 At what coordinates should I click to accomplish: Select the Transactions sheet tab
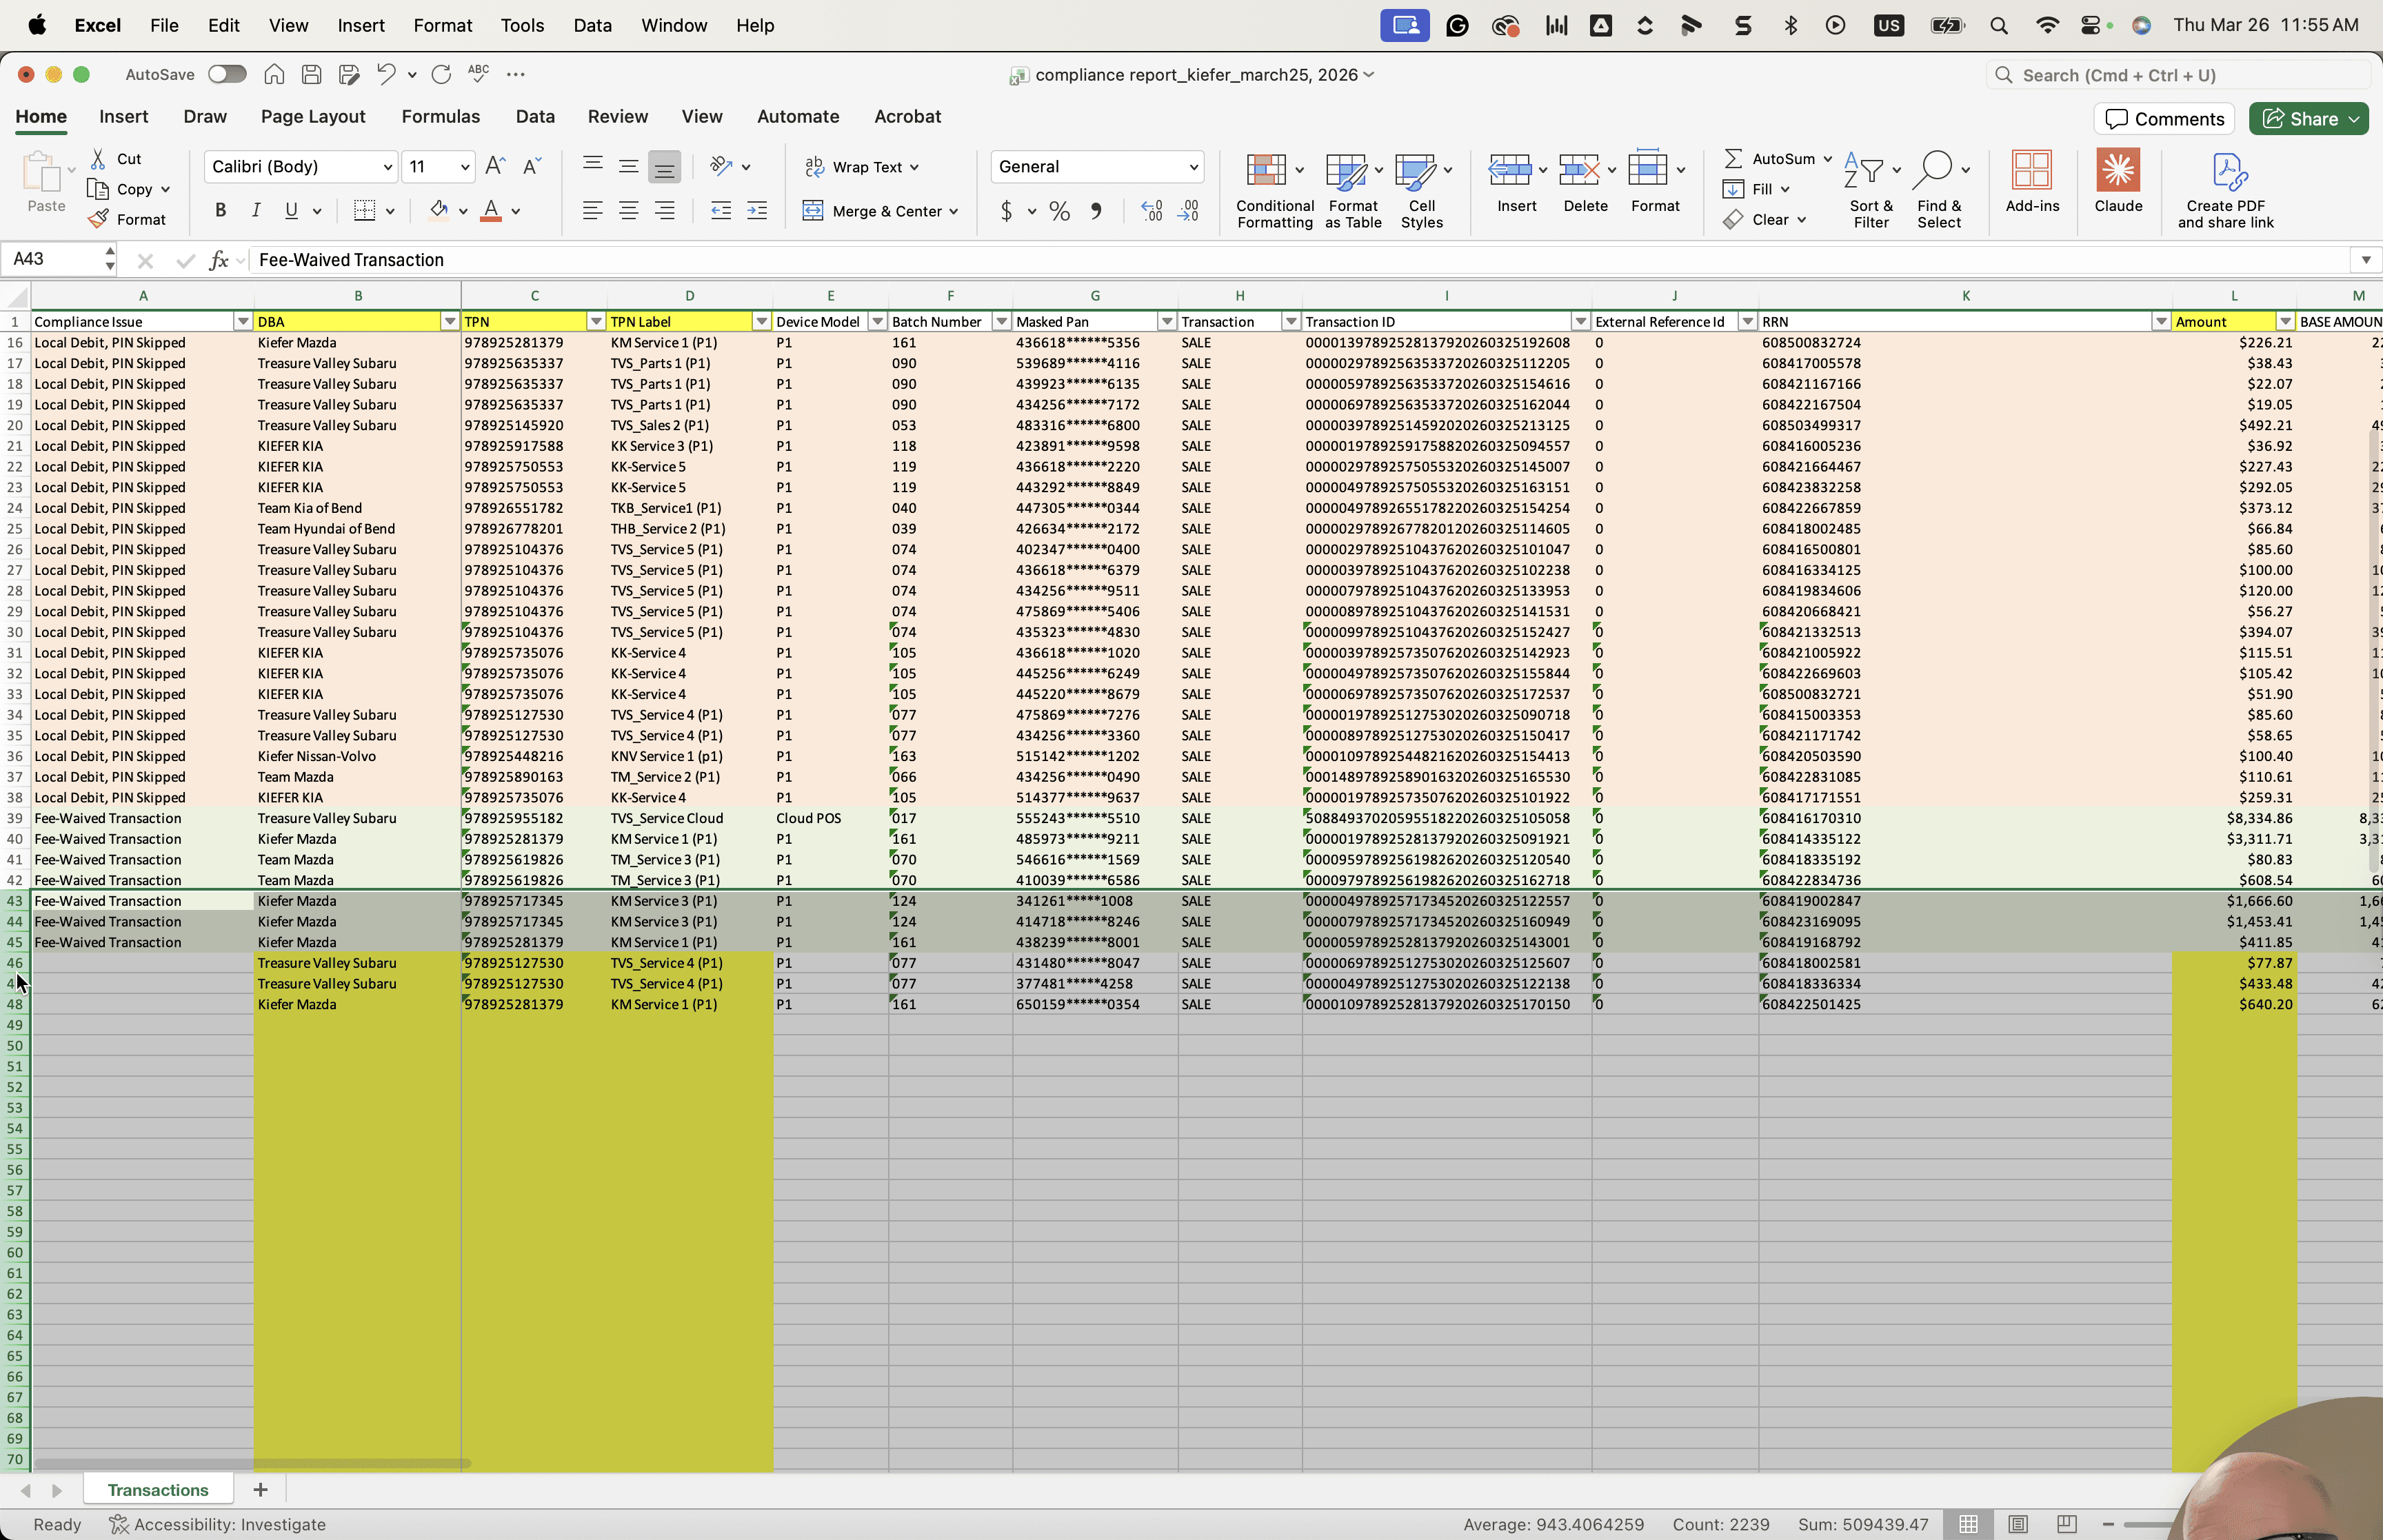coord(158,1490)
